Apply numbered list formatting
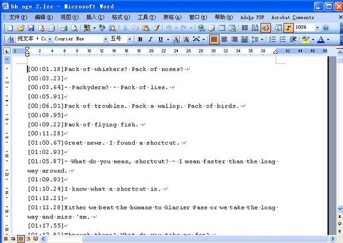343x243 pixels. click(273, 39)
